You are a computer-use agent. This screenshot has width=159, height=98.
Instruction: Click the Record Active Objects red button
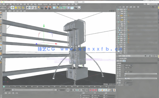[x=90, y=90]
